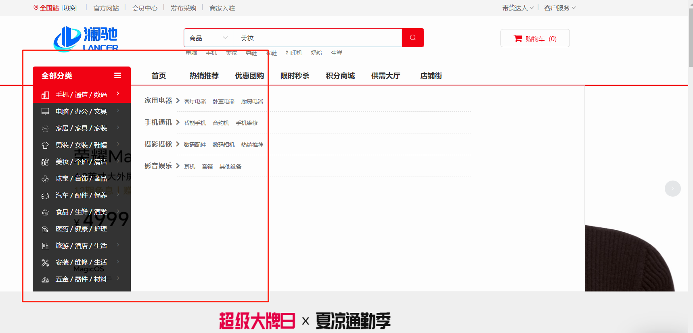
Task: Expand the 客户服务 dropdown menu
Action: coord(560,8)
